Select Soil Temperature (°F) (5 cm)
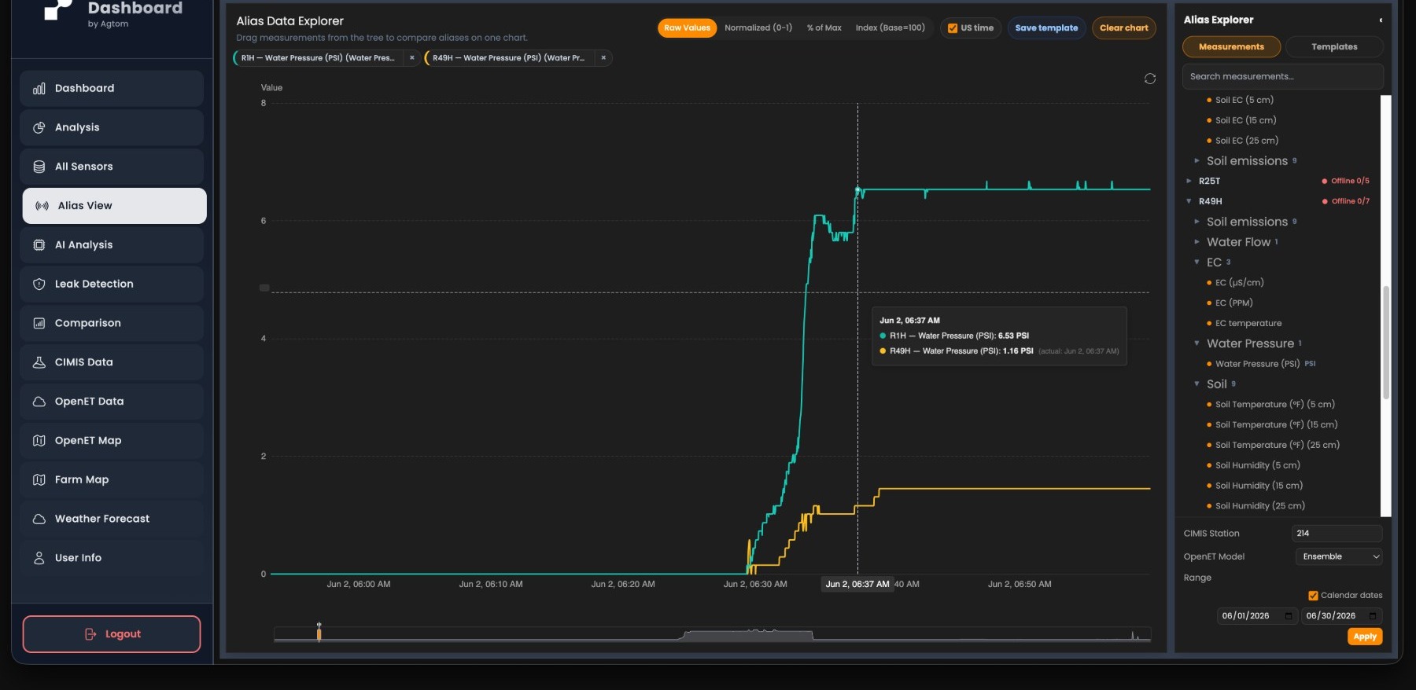The width and height of the screenshot is (1416, 690). pyautogui.click(x=1274, y=405)
